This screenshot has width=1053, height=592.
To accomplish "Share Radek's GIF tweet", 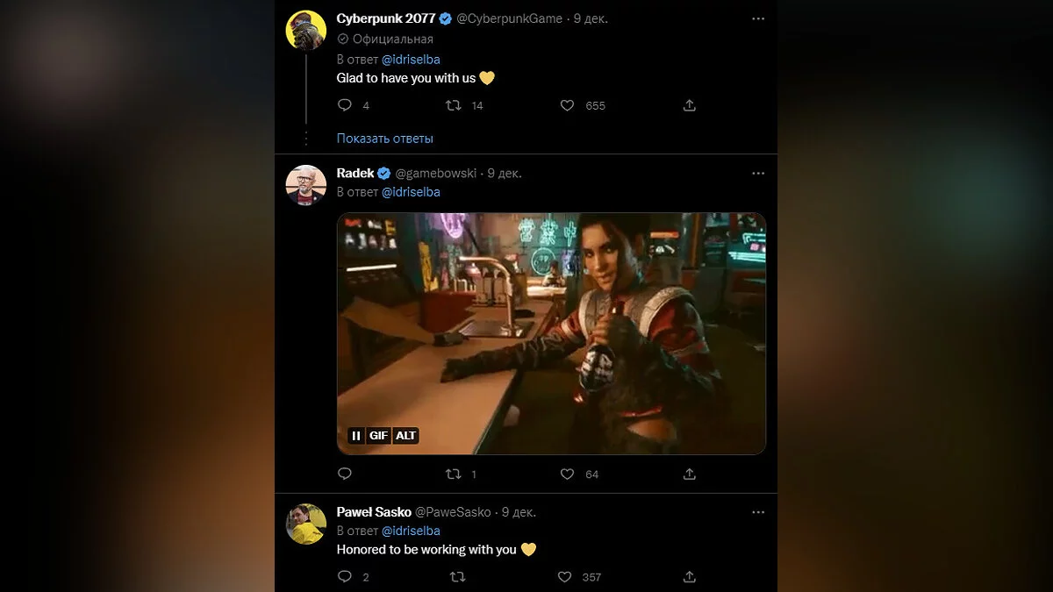I will coord(690,474).
